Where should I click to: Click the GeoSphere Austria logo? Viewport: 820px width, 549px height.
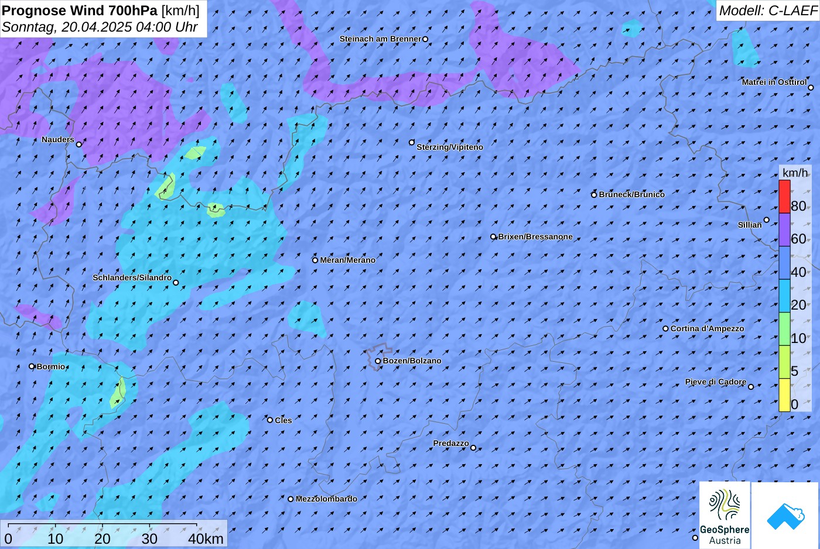point(725,516)
